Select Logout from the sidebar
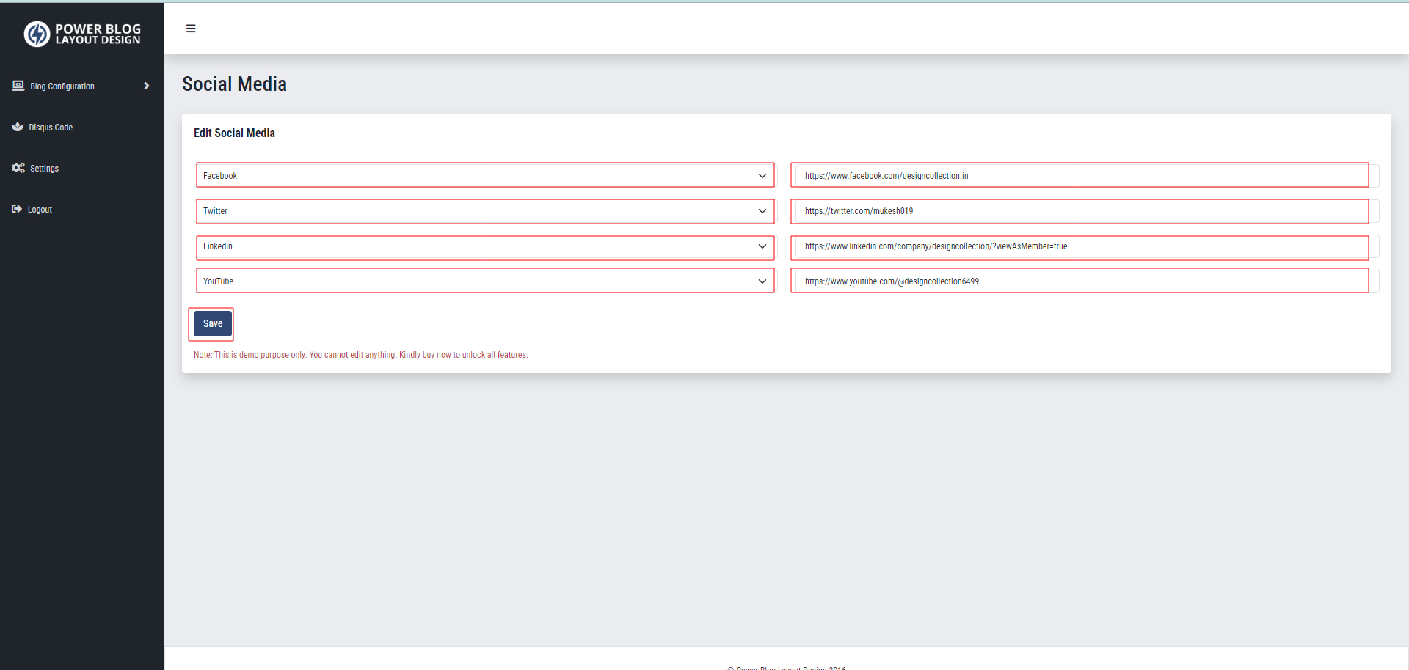The image size is (1409, 670). 40,210
